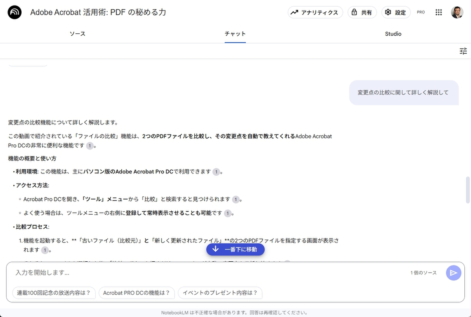
Task: Select suggestion イベントのプレゼント内容は？
Action: 220,293
